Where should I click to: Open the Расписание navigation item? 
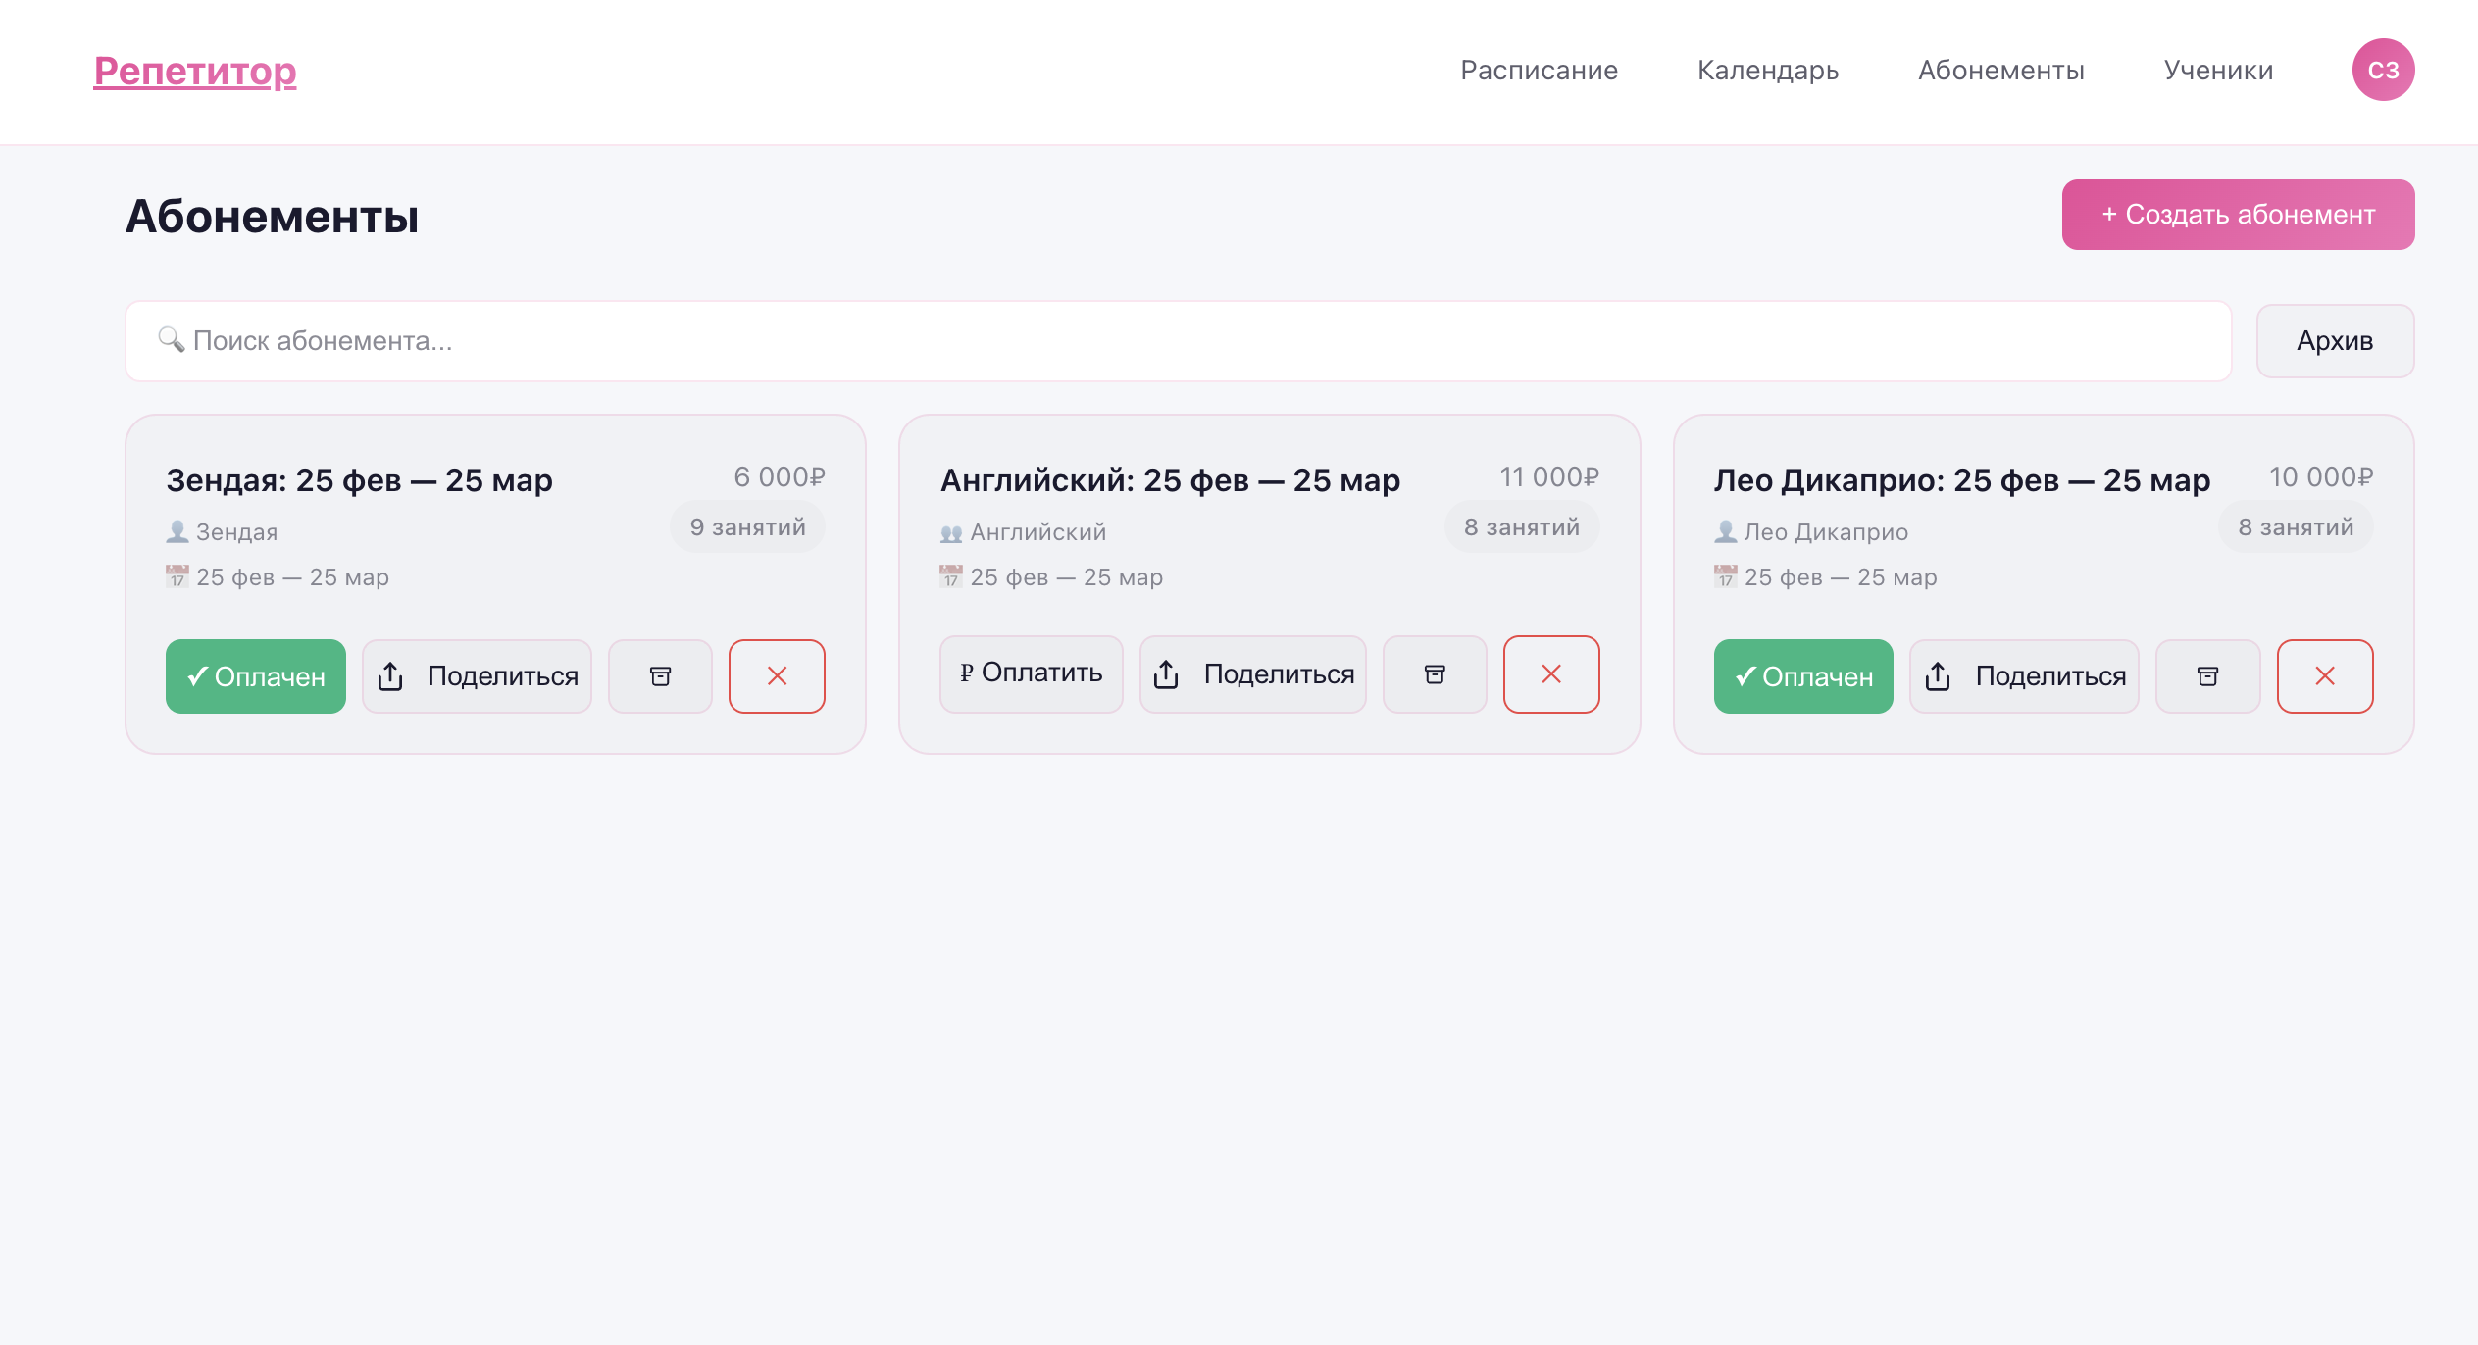tap(1539, 71)
